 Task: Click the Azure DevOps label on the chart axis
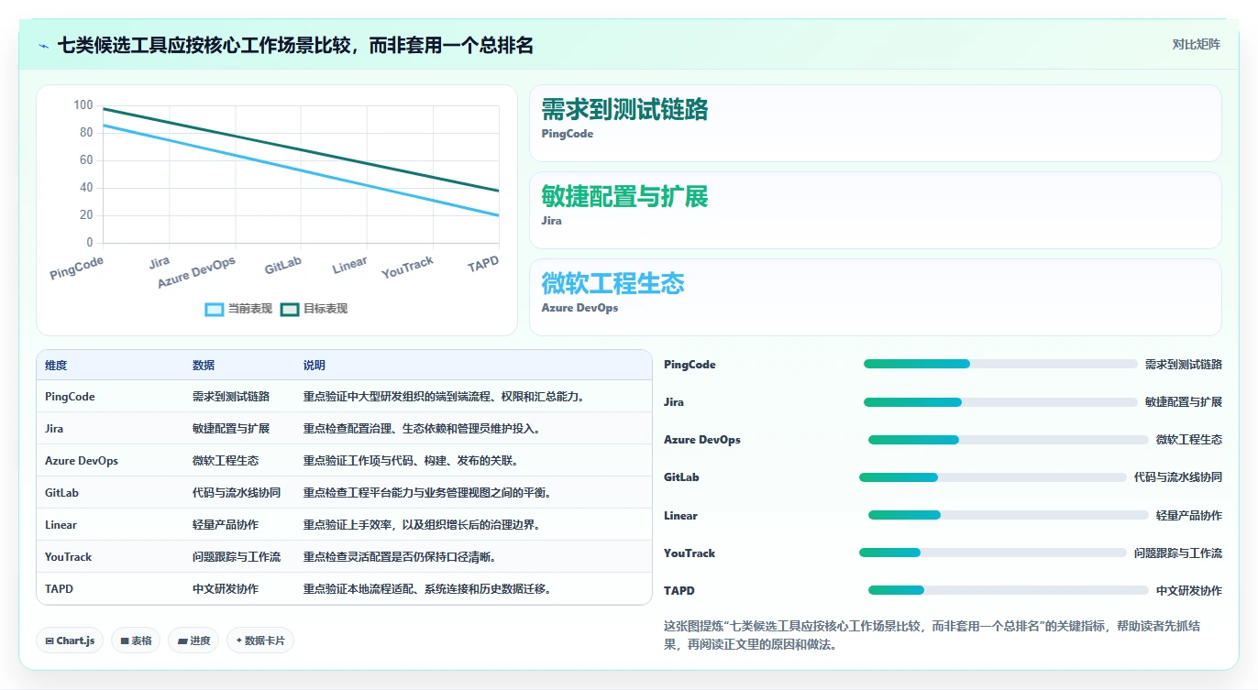click(x=196, y=272)
